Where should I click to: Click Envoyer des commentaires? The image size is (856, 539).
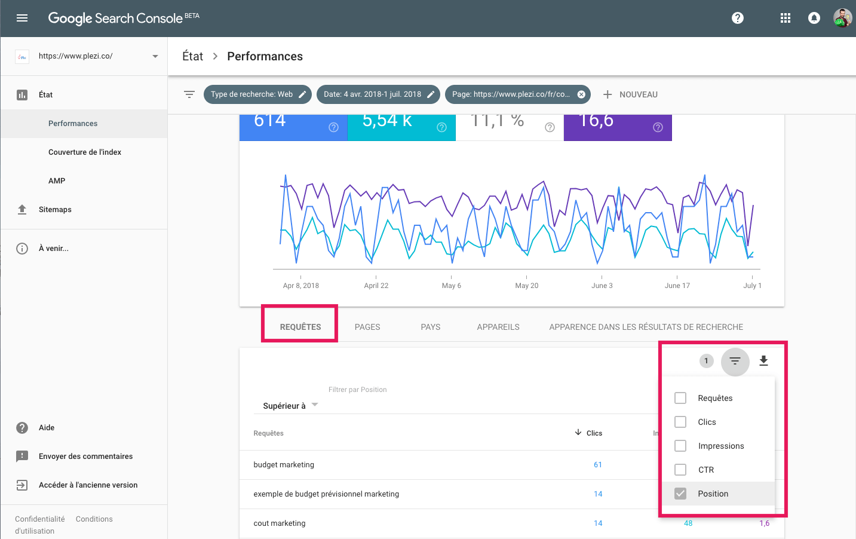click(86, 457)
